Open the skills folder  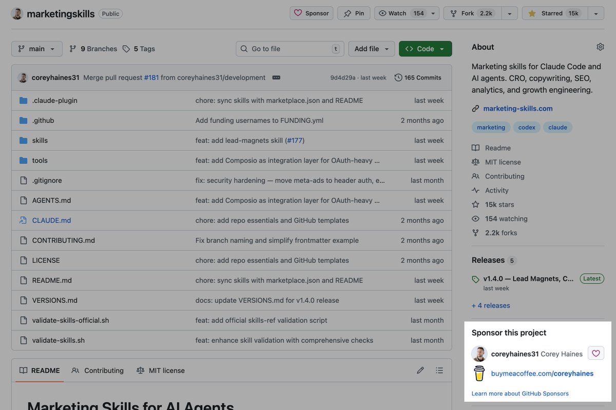tap(40, 141)
